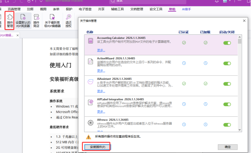Open the 文档管理 ribbon tab
This screenshot has height=153, width=251.
[137, 9]
